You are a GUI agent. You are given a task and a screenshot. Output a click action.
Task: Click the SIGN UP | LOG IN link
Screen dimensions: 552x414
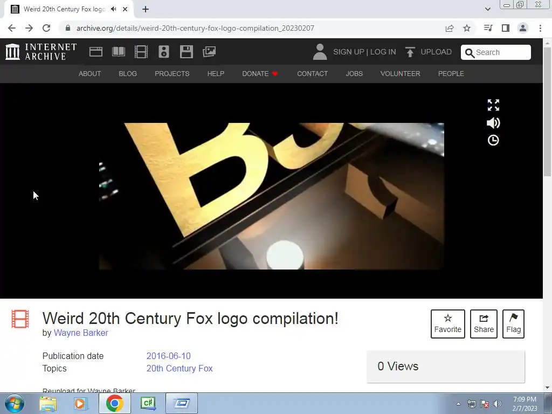[364, 52]
